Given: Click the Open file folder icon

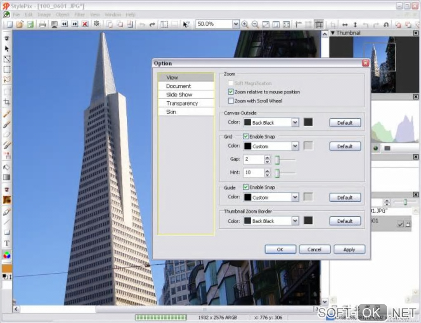Looking at the screenshot, I should click(x=19, y=24).
